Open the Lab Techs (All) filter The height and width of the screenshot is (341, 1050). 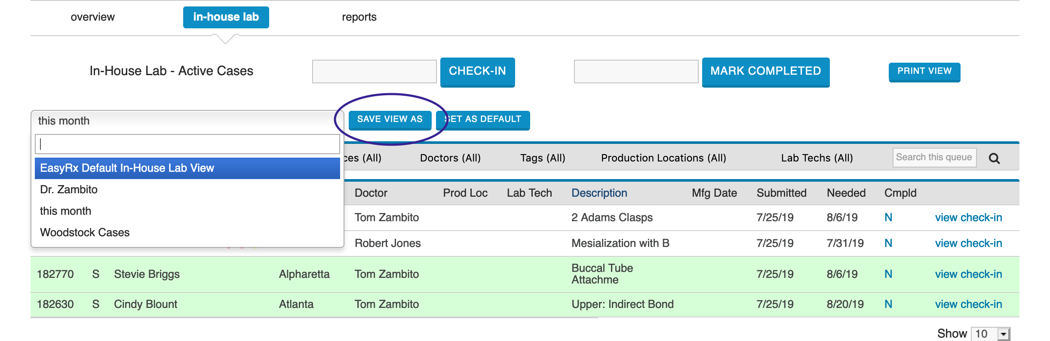[817, 158]
